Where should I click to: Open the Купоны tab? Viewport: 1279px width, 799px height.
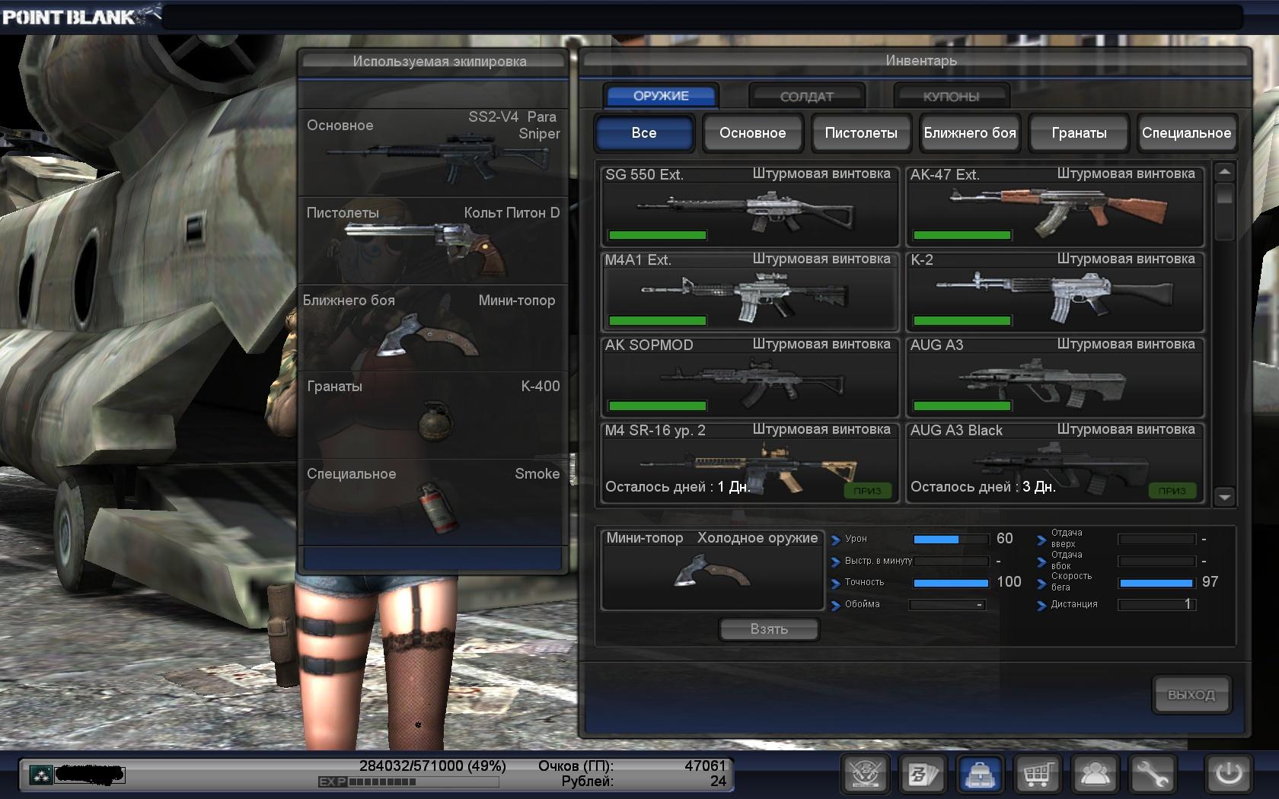point(951,97)
